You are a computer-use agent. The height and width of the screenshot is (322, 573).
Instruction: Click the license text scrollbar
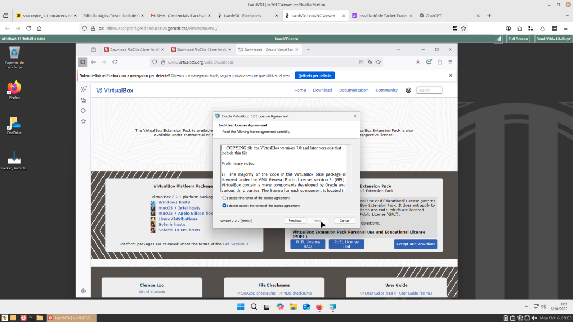349,168
